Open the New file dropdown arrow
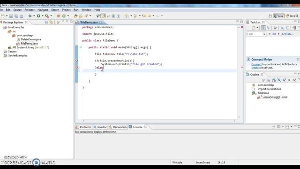The image size is (300, 169). click(x=7, y=16)
